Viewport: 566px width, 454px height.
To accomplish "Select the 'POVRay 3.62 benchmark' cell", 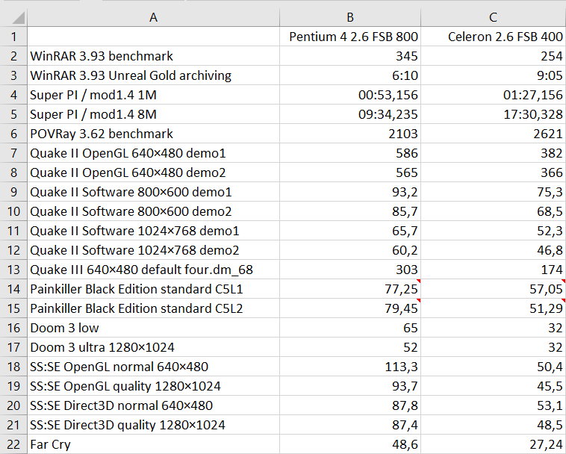I will [153, 134].
